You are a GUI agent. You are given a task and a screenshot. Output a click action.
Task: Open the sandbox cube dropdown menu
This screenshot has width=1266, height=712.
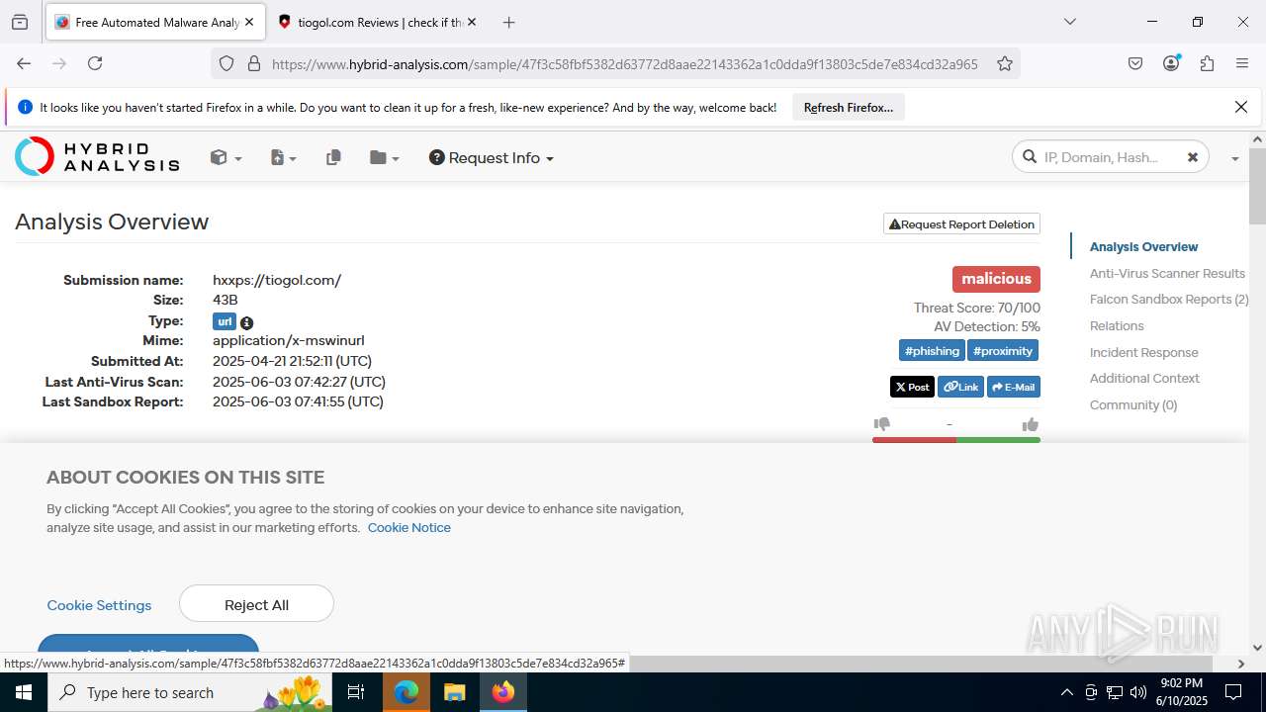tap(226, 157)
